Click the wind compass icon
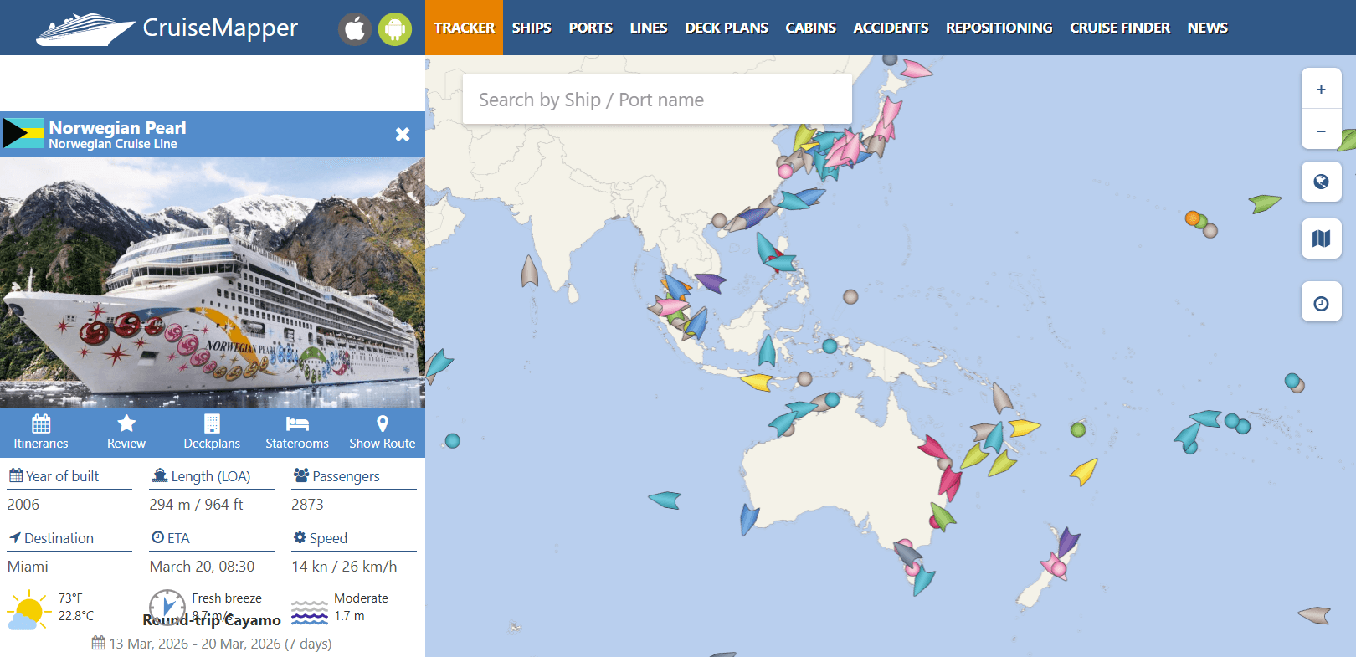1356x657 pixels. (167, 608)
